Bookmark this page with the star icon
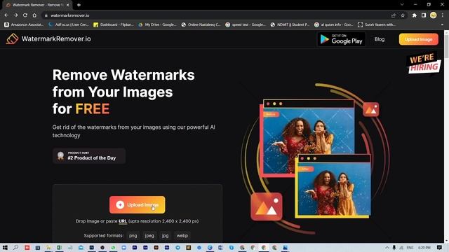The width and height of the screenshot is (449, 252). pos(403,15)
